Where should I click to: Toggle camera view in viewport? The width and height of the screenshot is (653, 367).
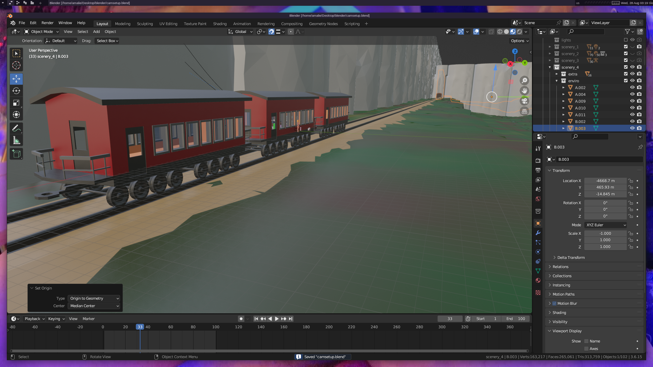524,101
